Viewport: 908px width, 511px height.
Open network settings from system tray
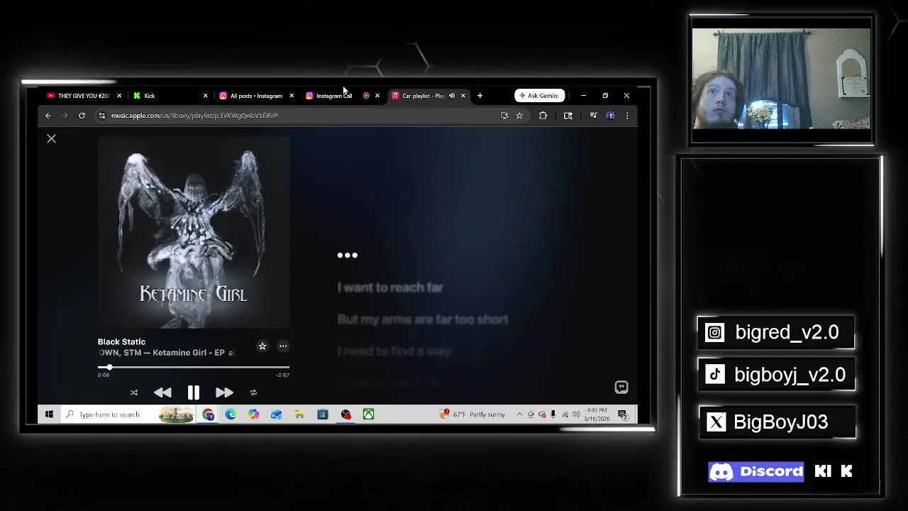565,414
